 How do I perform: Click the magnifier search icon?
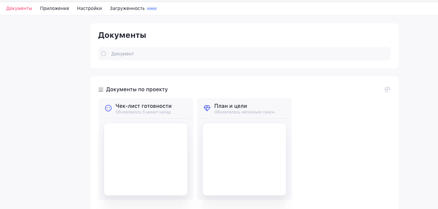(104, 54)
